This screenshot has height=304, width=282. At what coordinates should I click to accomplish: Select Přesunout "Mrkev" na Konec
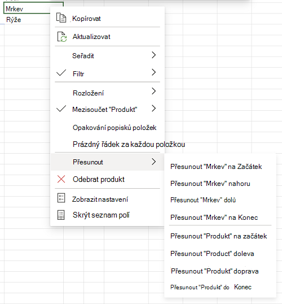point(214,218)
